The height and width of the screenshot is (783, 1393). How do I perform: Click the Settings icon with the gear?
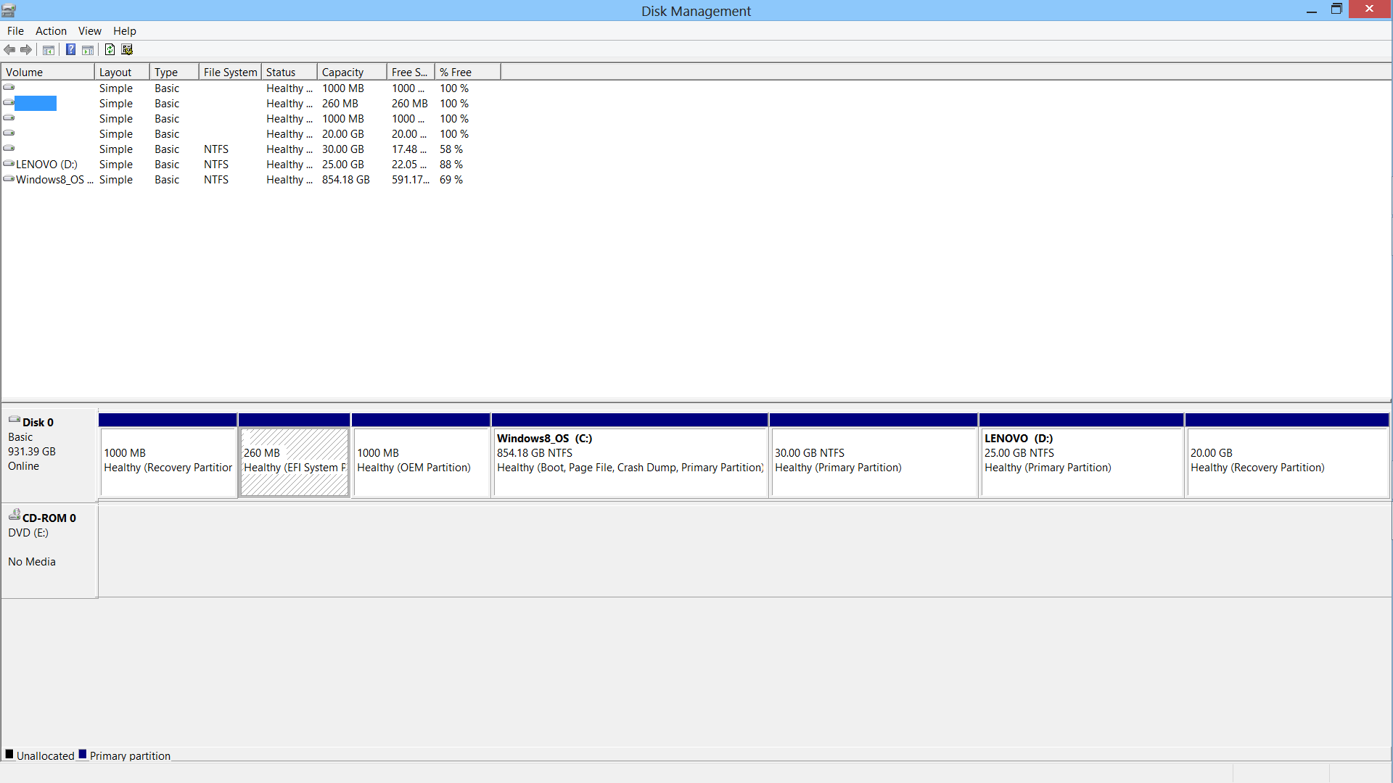127,50
